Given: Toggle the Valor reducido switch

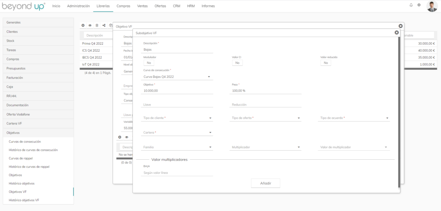Looking at the screenshot, I should 326,63.
